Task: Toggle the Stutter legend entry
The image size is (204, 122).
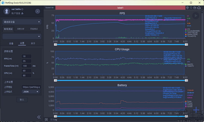Action: pos(191,35)
